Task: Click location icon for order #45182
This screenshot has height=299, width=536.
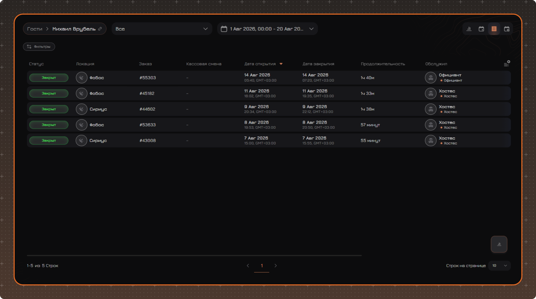Action: point(81,93)
